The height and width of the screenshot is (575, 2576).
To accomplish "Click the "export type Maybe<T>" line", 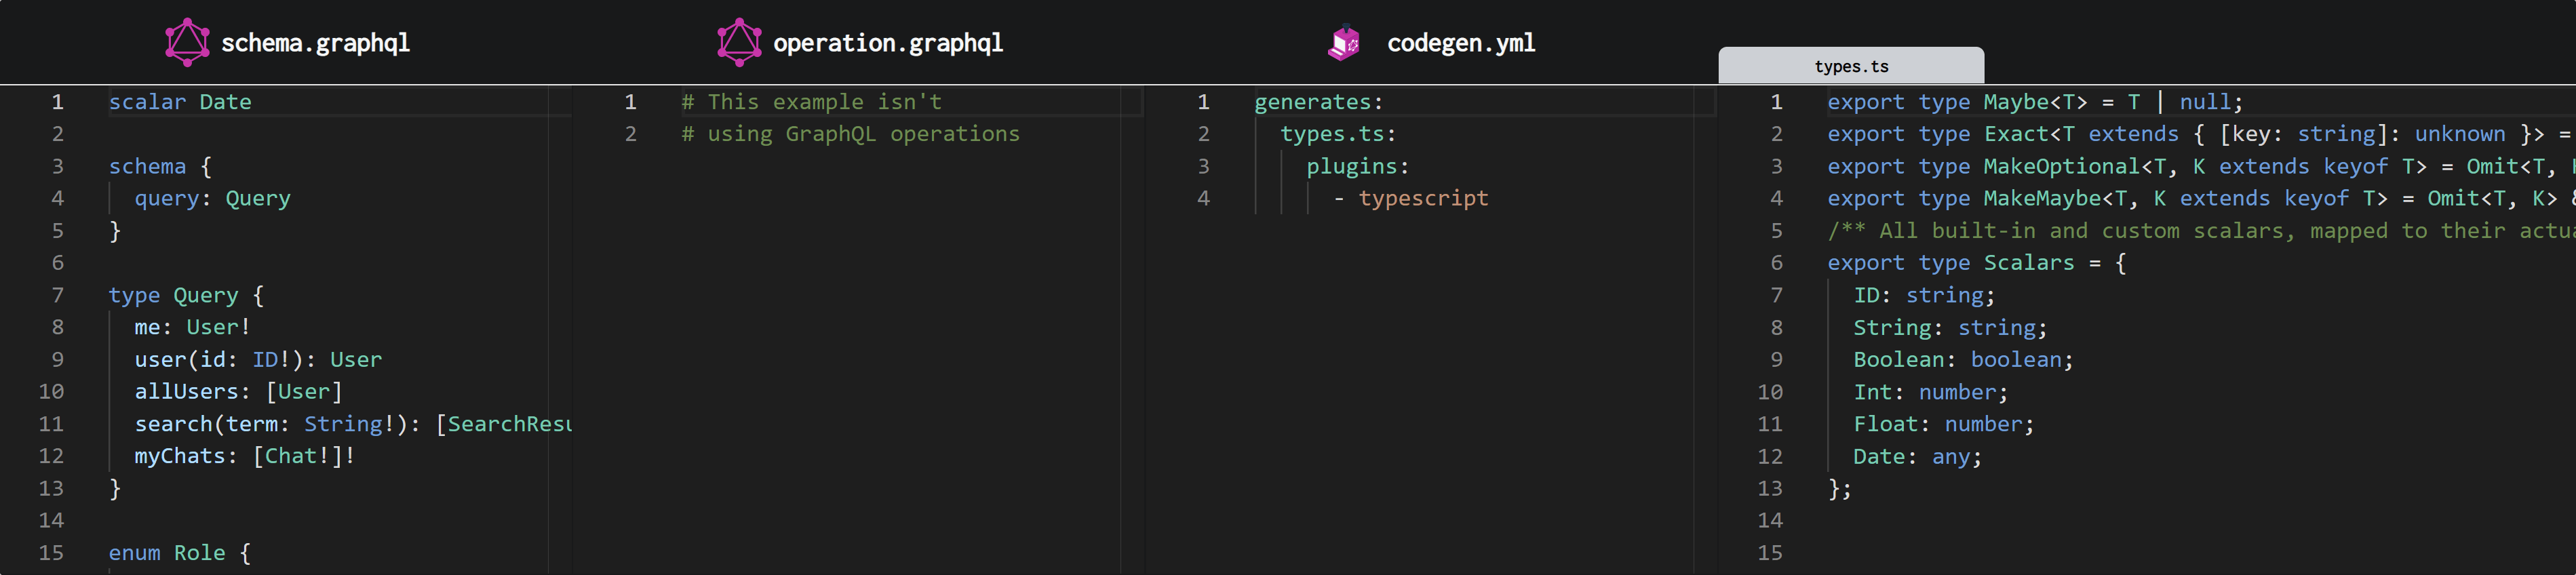I will [x=2034, y=102].
